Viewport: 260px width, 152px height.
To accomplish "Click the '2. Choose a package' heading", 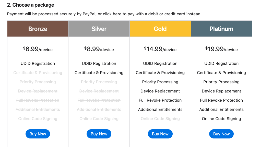I will [x=31, y=5].
